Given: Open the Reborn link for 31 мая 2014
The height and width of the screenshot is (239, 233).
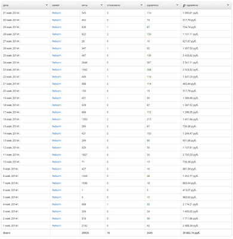Looking at the screenshot, I should [57, 13].
